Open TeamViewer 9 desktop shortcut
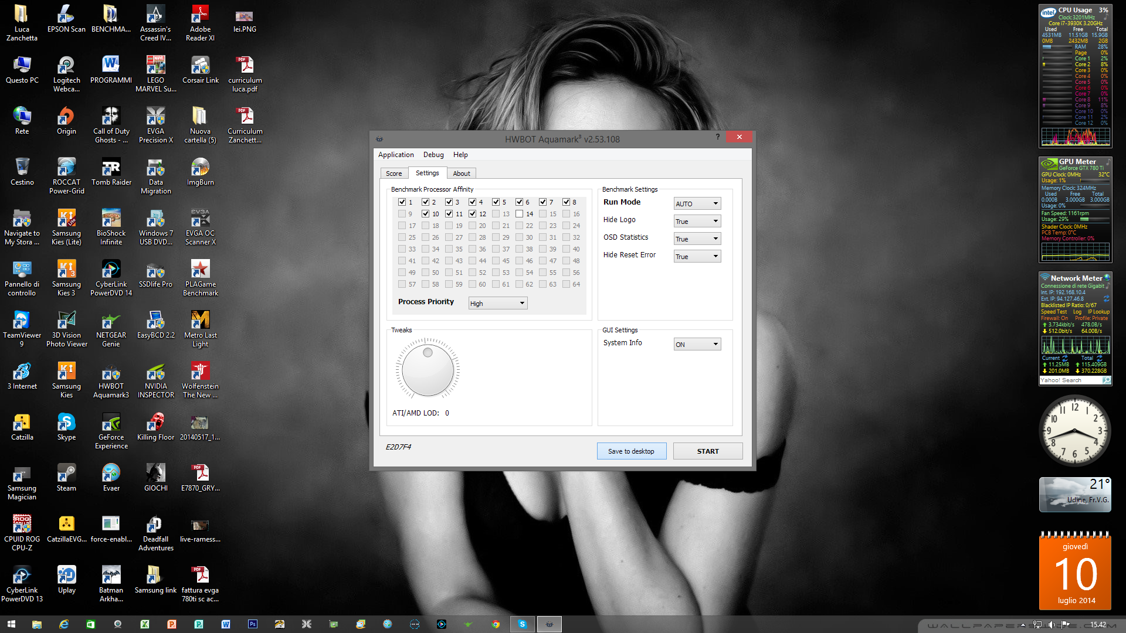This screenshot has height=633, width=1126. pos(22,329)
